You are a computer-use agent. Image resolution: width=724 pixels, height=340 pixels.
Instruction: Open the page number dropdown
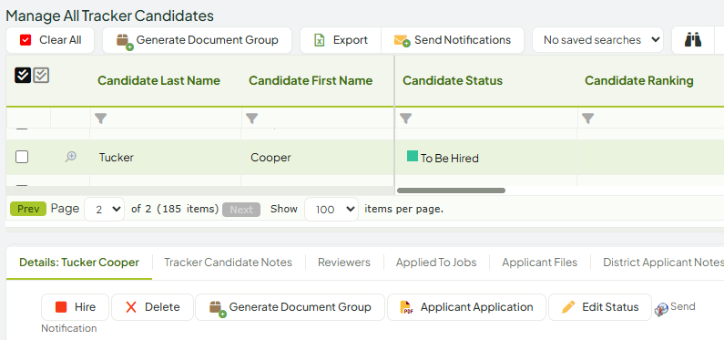click(x=105, y=210)
